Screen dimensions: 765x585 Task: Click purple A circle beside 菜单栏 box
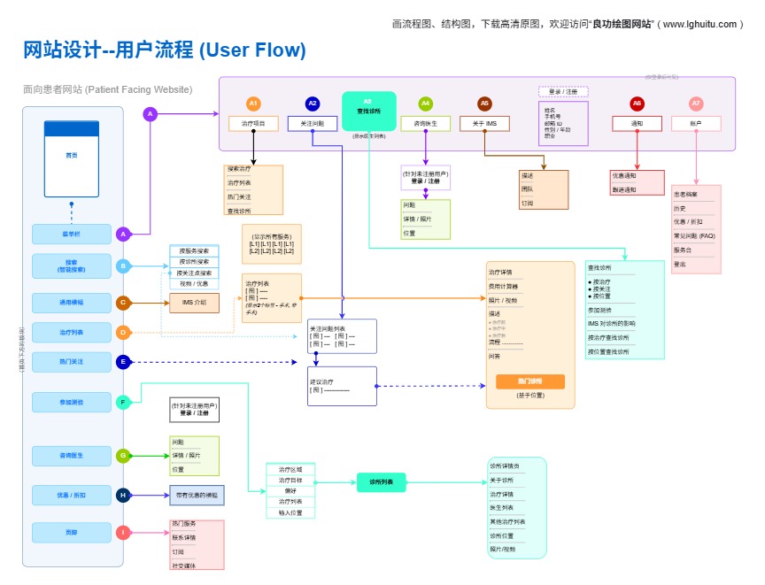pyautogui.click(x=123, y=234)
